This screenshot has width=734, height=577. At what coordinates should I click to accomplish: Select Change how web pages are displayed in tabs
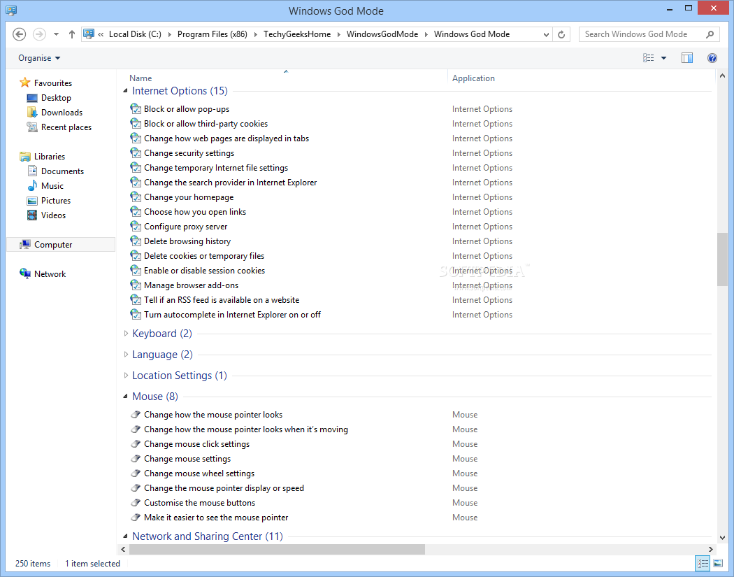(226, 138)
